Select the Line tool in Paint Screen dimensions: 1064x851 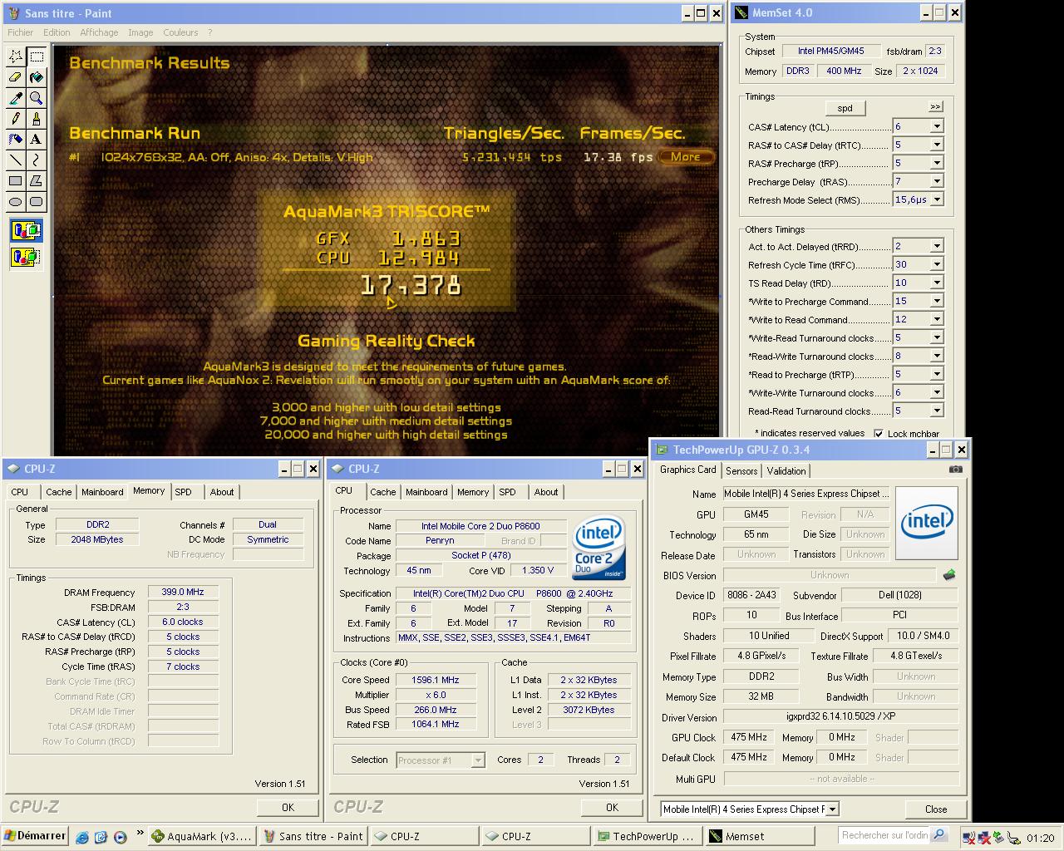coord(15,160)
